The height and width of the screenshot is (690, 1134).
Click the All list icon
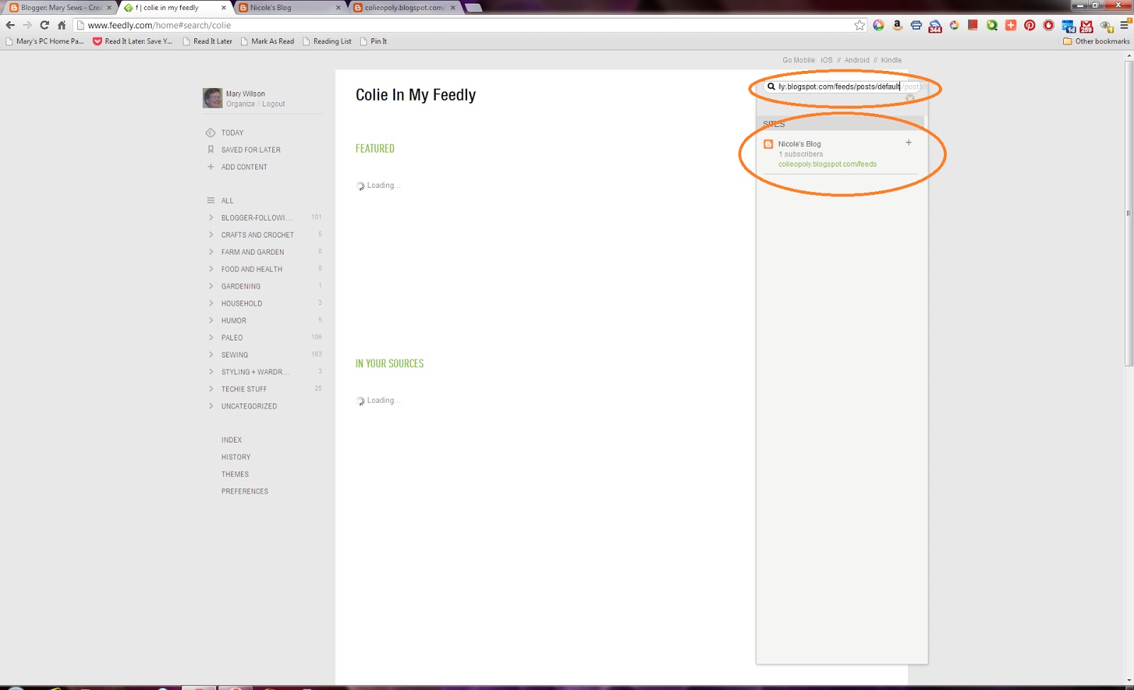(210, 201)
